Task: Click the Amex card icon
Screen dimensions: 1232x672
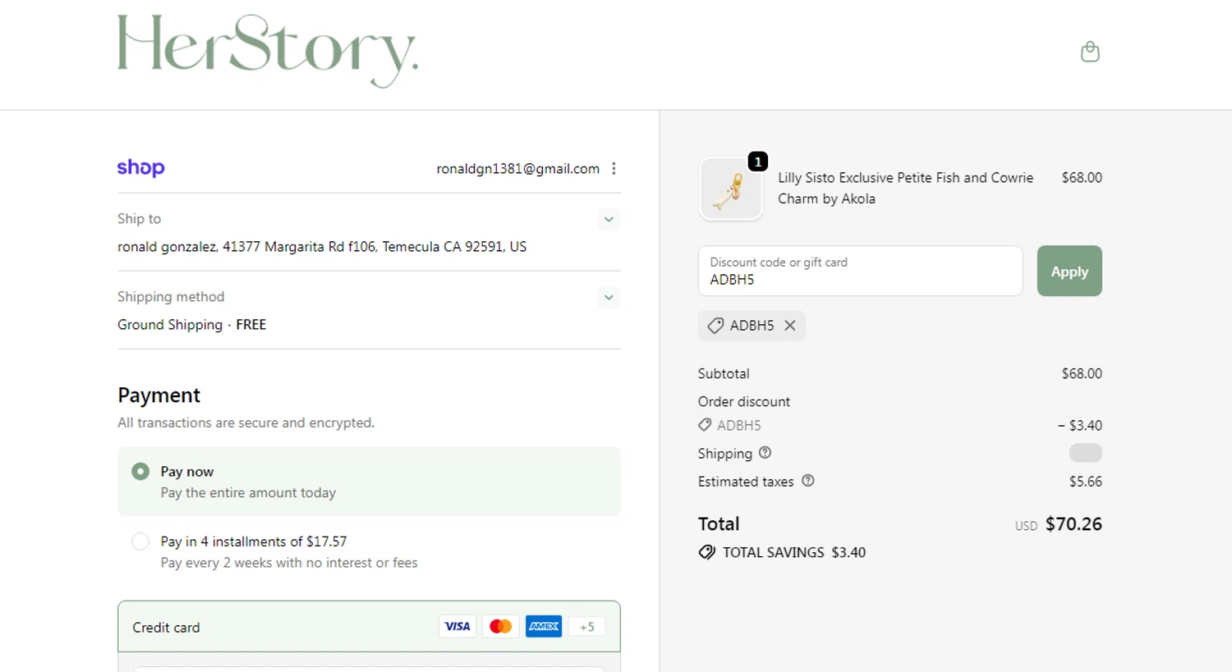Action: click(544, 627)
